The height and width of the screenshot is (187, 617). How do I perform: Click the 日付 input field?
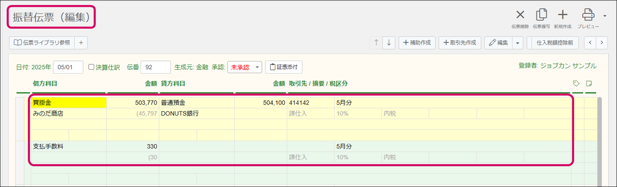(x=68, y=67)
